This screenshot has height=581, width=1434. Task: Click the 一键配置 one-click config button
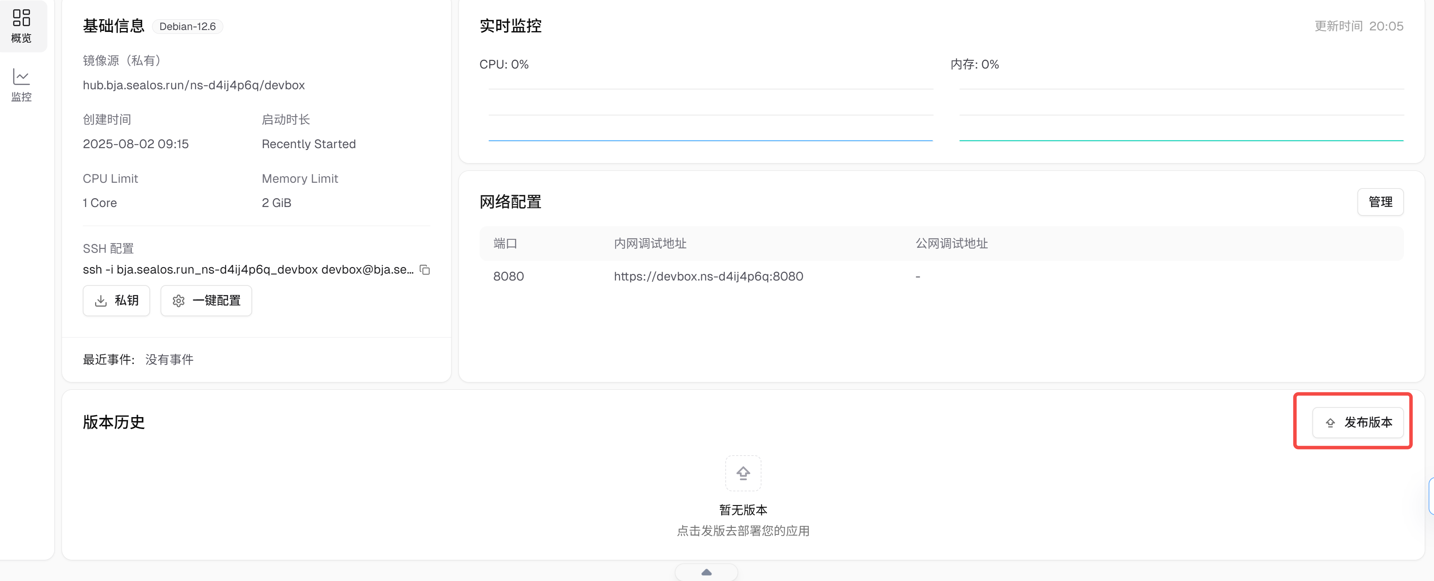click(206, 301)
